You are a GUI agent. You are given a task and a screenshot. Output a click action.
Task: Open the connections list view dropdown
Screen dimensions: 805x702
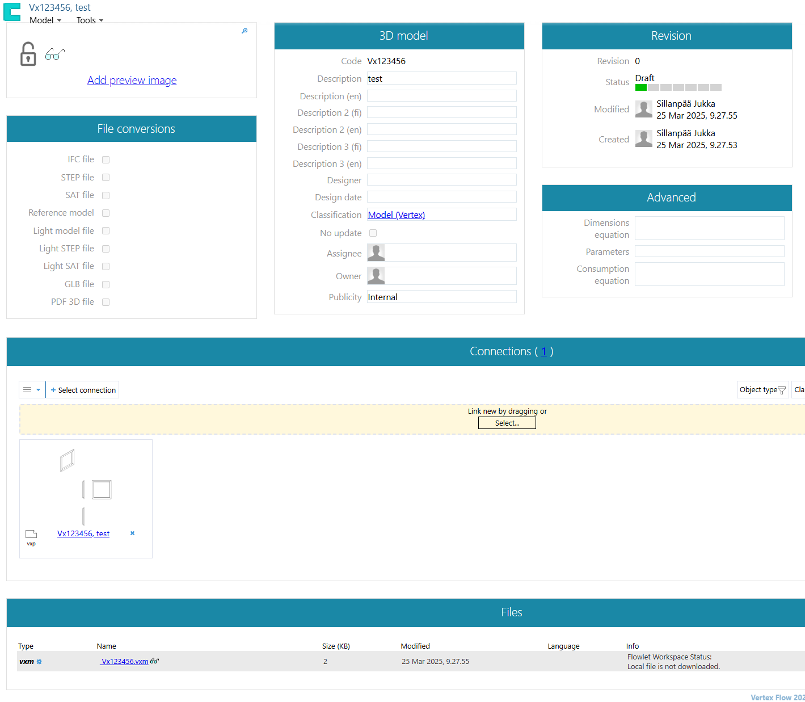(32, 390)
